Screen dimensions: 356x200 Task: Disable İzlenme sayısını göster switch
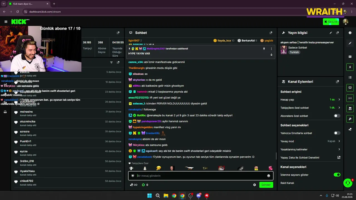point(337,175)
